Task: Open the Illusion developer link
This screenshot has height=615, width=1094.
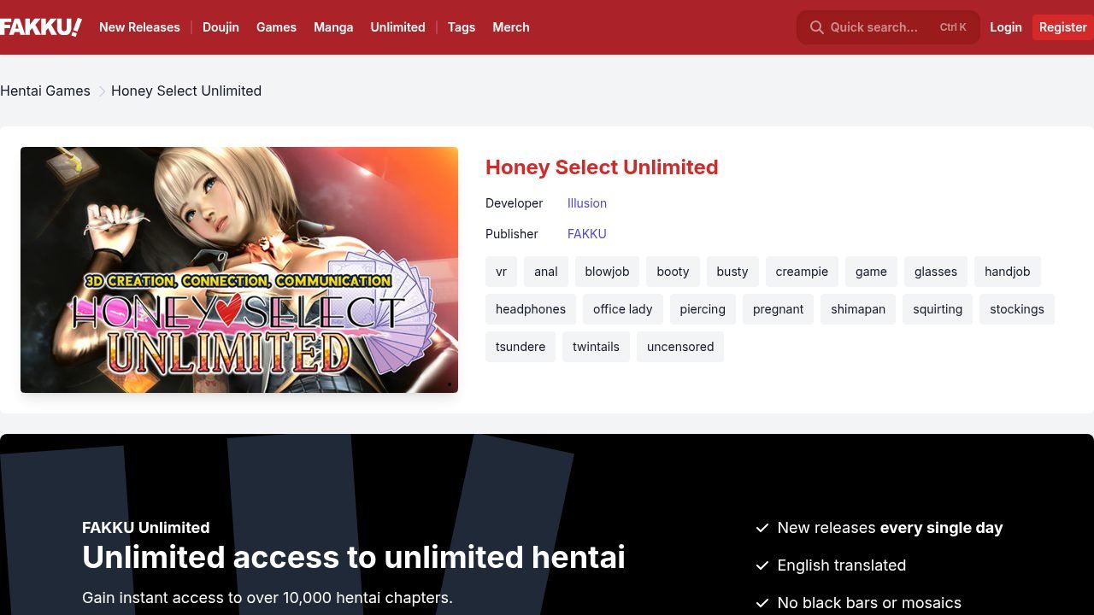Action: point(587,203)
